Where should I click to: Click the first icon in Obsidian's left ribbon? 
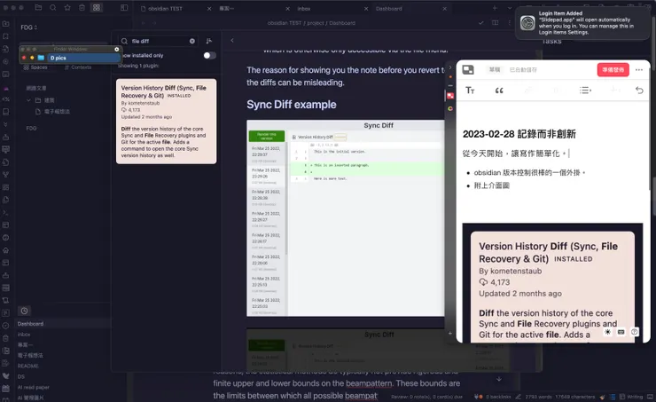[x=6, y=24]
